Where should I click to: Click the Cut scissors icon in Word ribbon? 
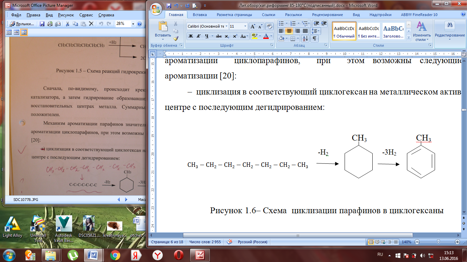(x=176, y=24)
